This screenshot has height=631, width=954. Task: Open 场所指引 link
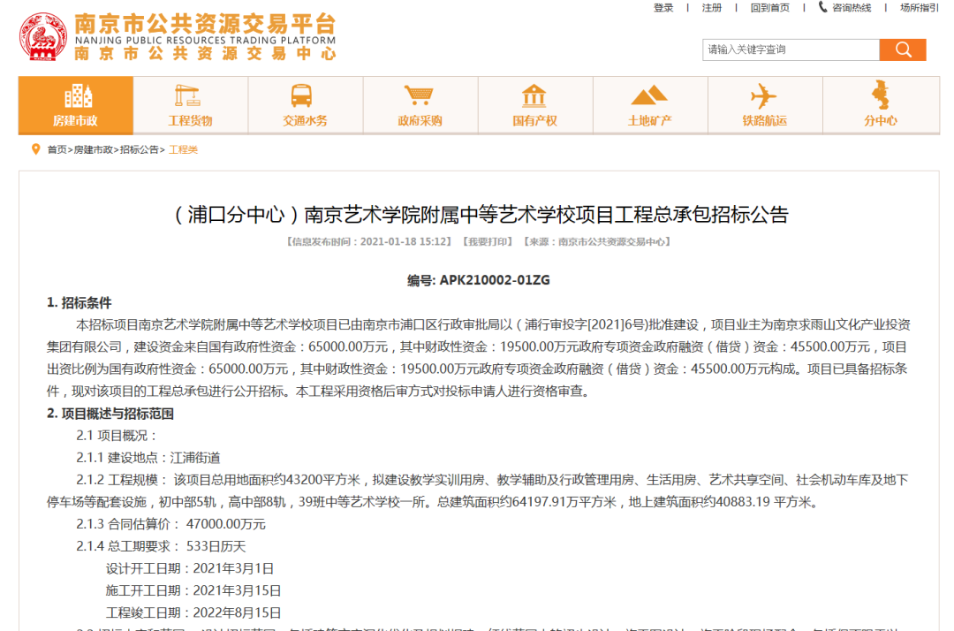pos(920,8)
